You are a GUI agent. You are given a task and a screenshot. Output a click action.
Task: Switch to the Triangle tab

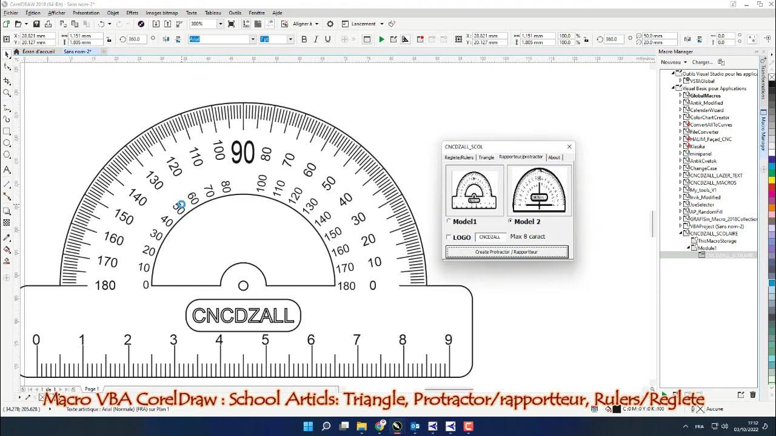click(486, 157)
